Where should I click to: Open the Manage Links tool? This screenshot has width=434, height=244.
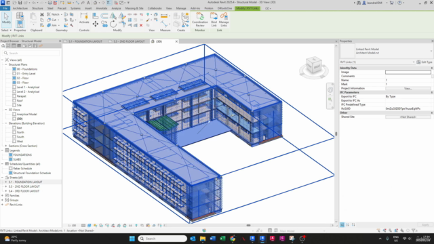[224, 20]
